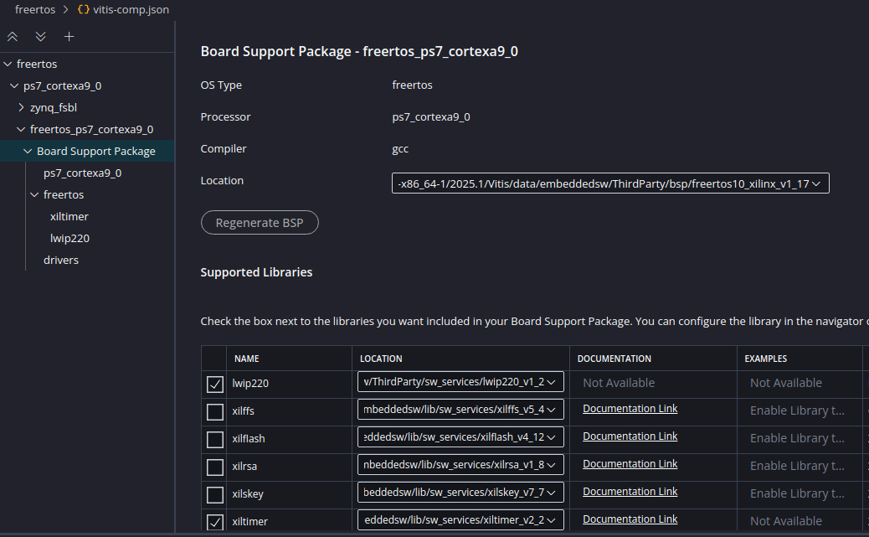
Task: Uncheck the lwip220 library checkbox
Action: coord(214,383)
